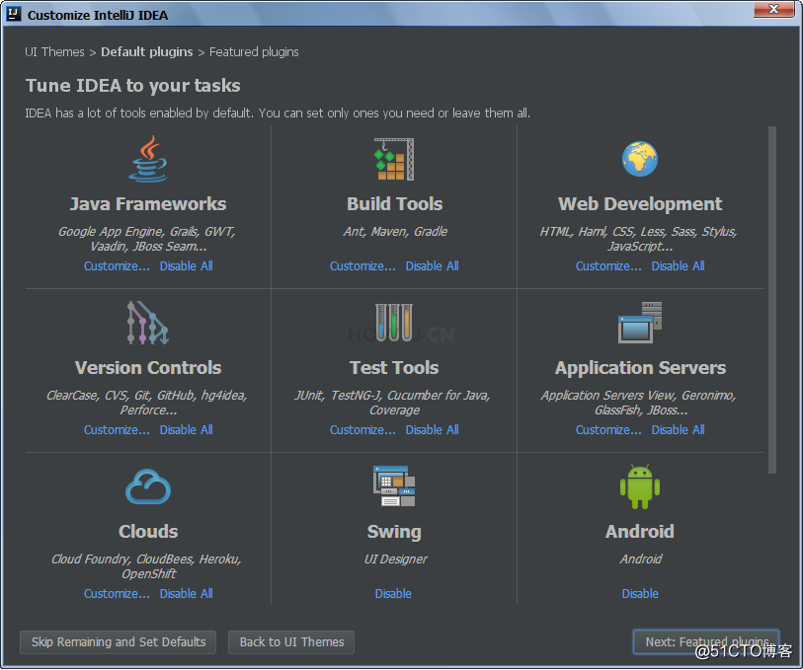This screenshot has width=803, height=670.
Task: Disable the Android plugin
Action: tap(640, 594)
